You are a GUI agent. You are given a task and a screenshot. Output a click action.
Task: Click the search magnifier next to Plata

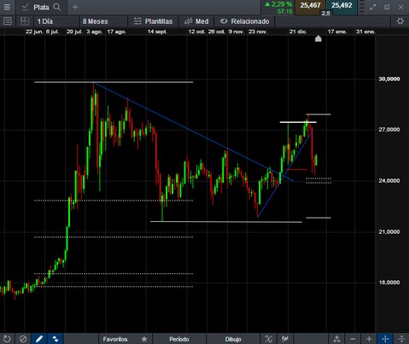point(57,7)
